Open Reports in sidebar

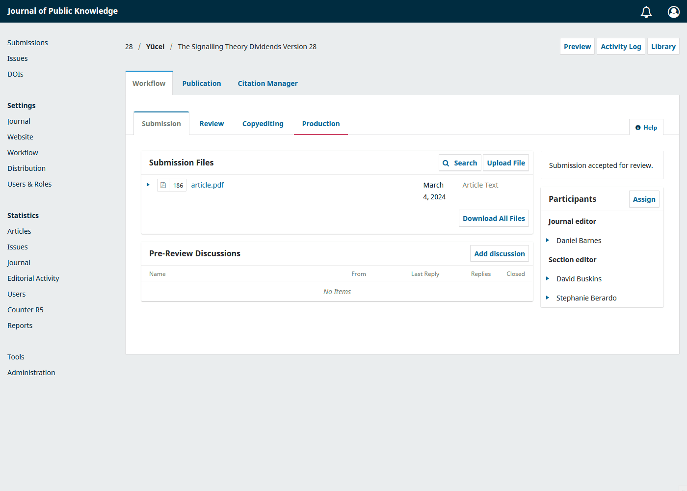pyautogui.click(x=20, y=326)
